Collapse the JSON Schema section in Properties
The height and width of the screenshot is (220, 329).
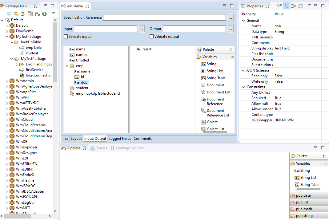pos(243,70)
